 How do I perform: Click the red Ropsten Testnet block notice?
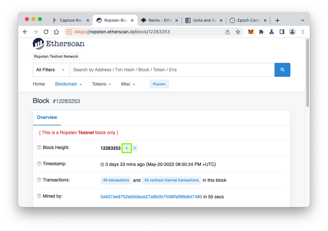(79, 133)
